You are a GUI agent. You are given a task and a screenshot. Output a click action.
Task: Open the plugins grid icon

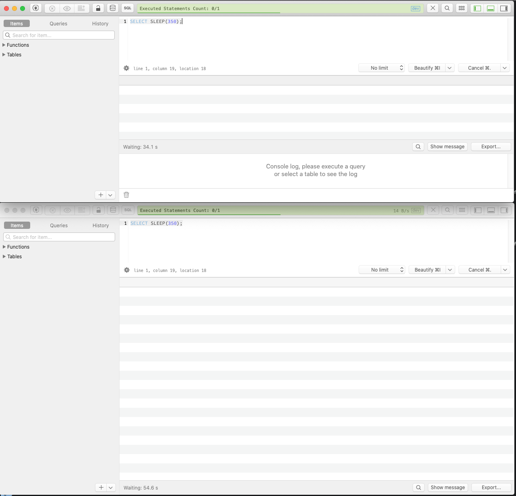462,8
